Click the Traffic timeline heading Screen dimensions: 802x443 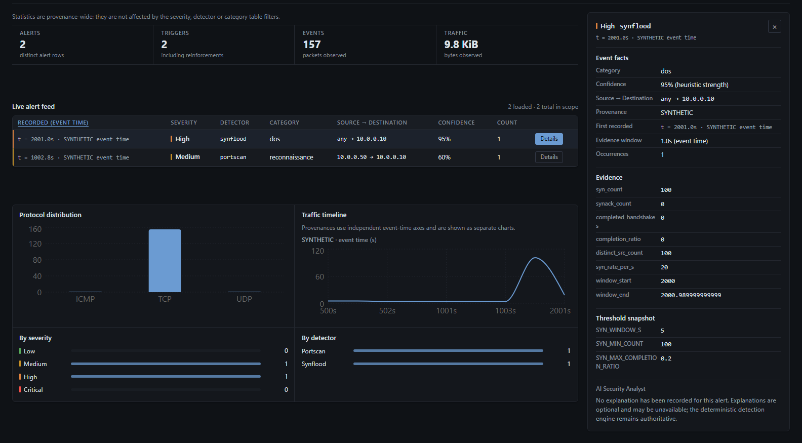pyautogui.click(x=324, y=215)
